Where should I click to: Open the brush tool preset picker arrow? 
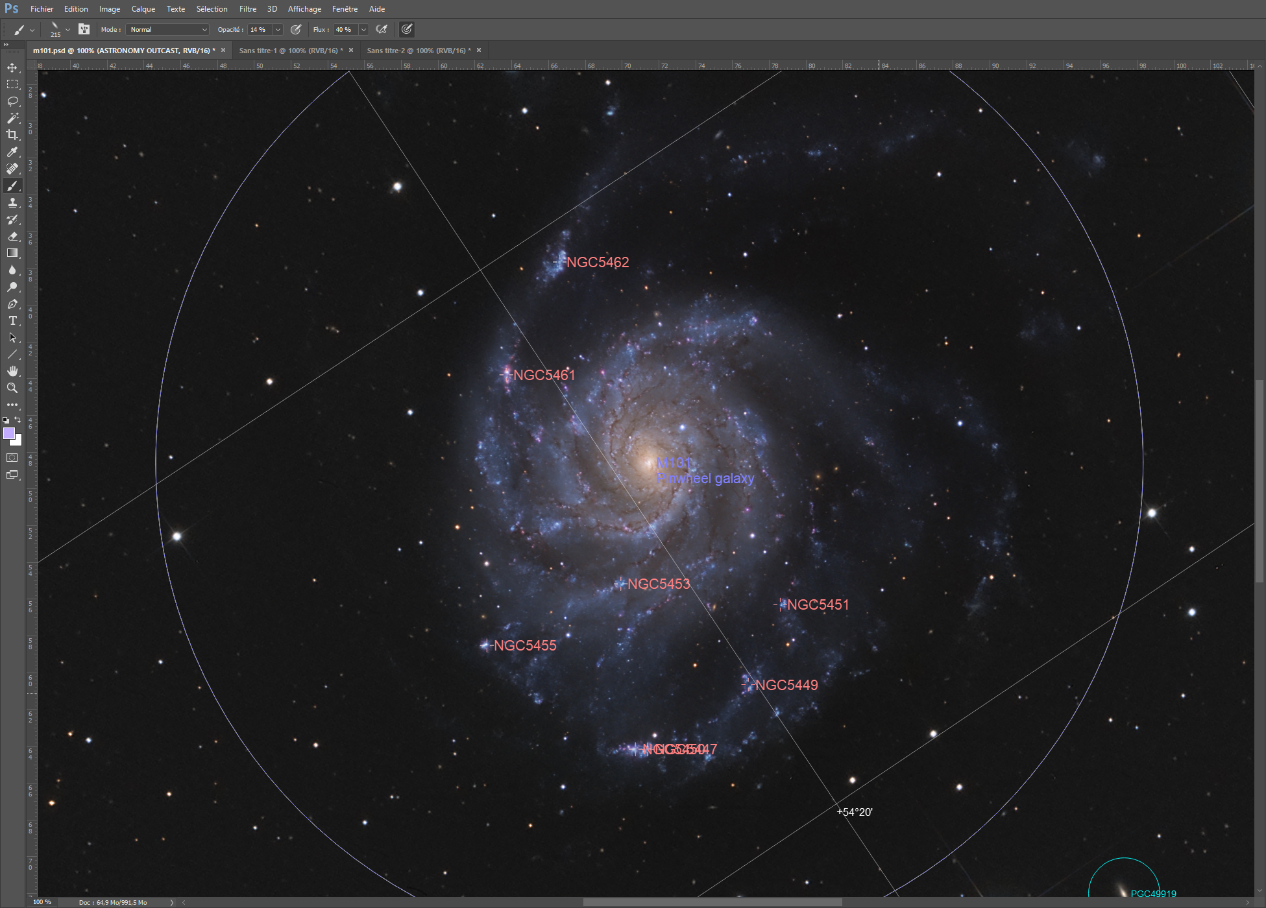point(32,30)
